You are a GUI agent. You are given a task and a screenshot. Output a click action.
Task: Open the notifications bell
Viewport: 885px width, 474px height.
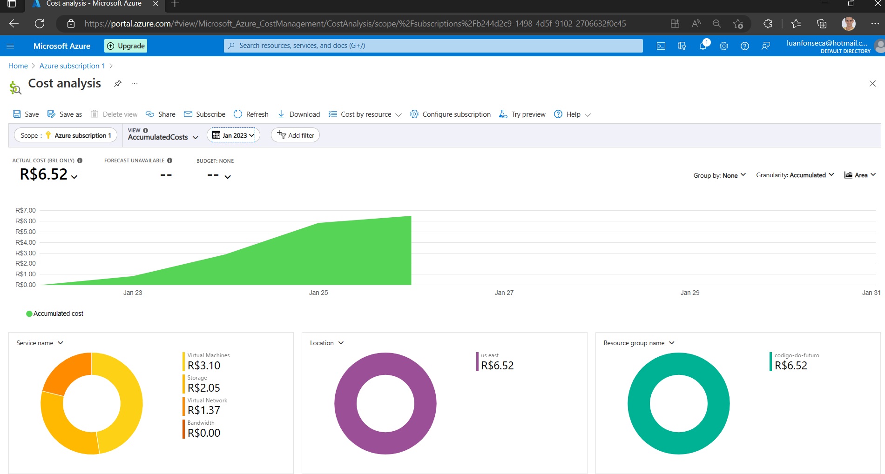pyautogui.click(x=703, y=46)
